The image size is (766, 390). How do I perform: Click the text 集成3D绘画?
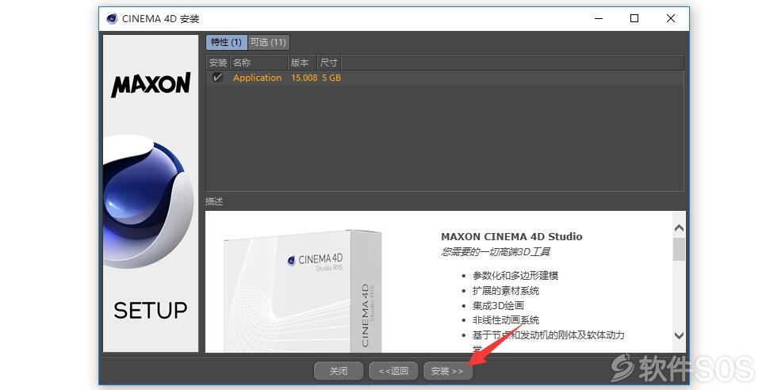(498, 305)
